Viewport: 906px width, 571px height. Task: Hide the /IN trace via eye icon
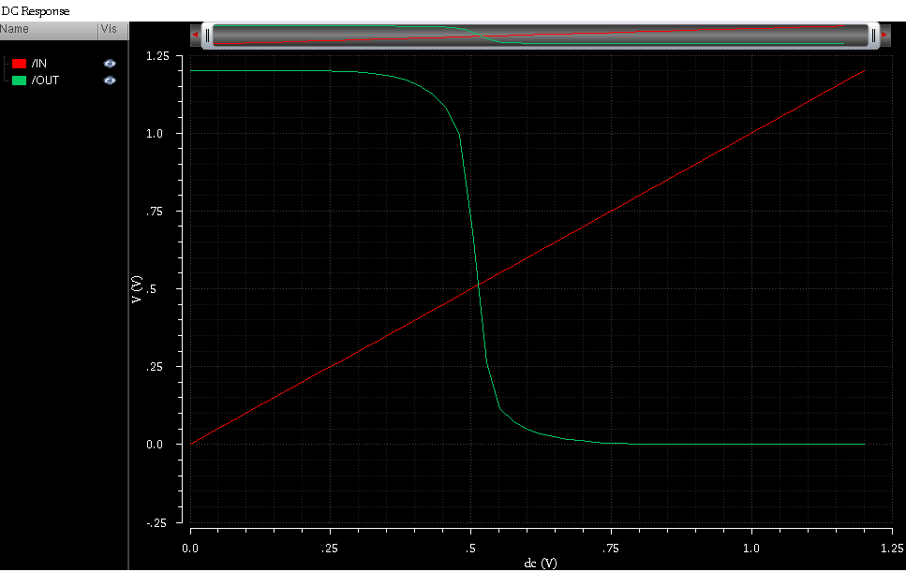(x=110, y=64)
